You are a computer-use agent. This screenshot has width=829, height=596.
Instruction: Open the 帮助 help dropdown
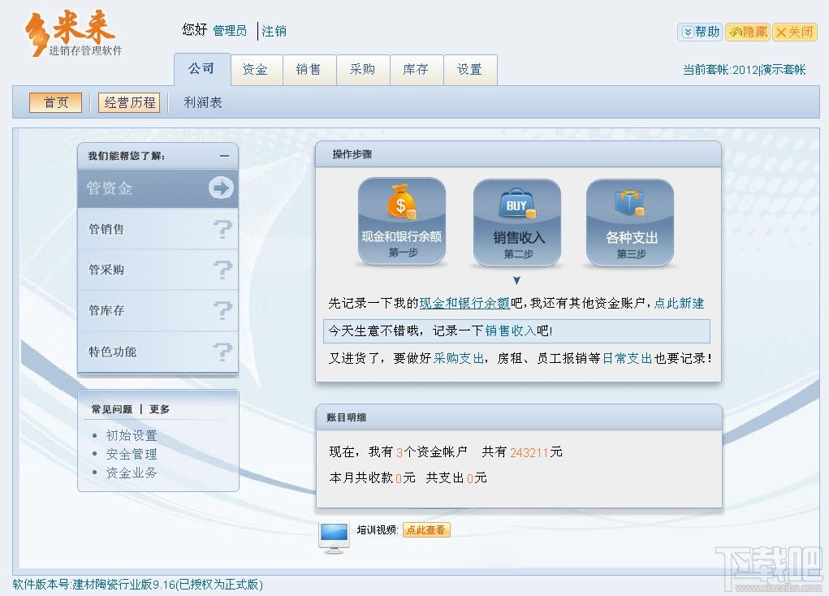pyautogui.click(x=700, y=32)
